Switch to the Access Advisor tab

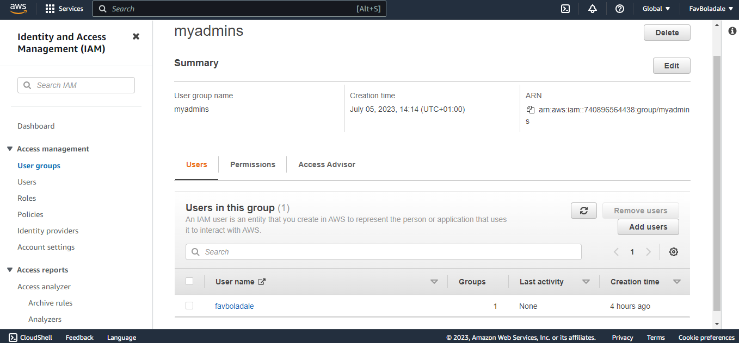click(x=327, y=164)
